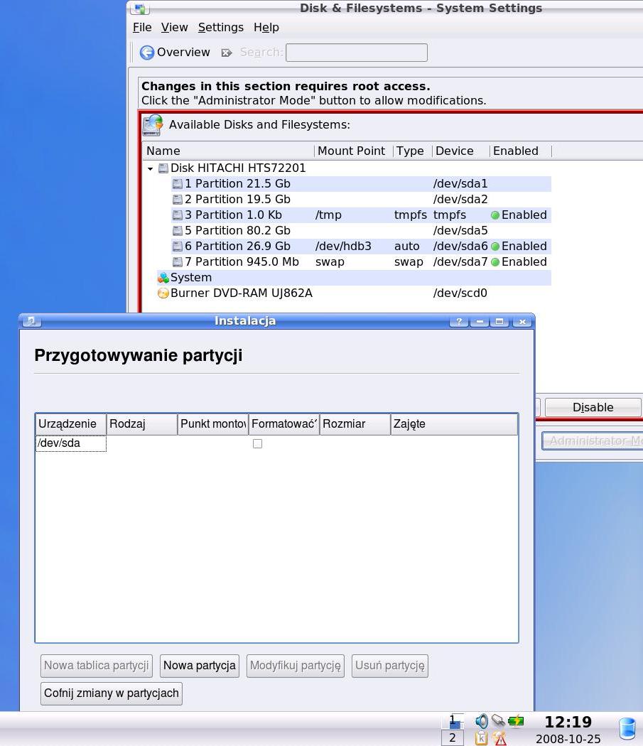Toggle the Formatować checkbox for /dev/sda

pos(257,443)
